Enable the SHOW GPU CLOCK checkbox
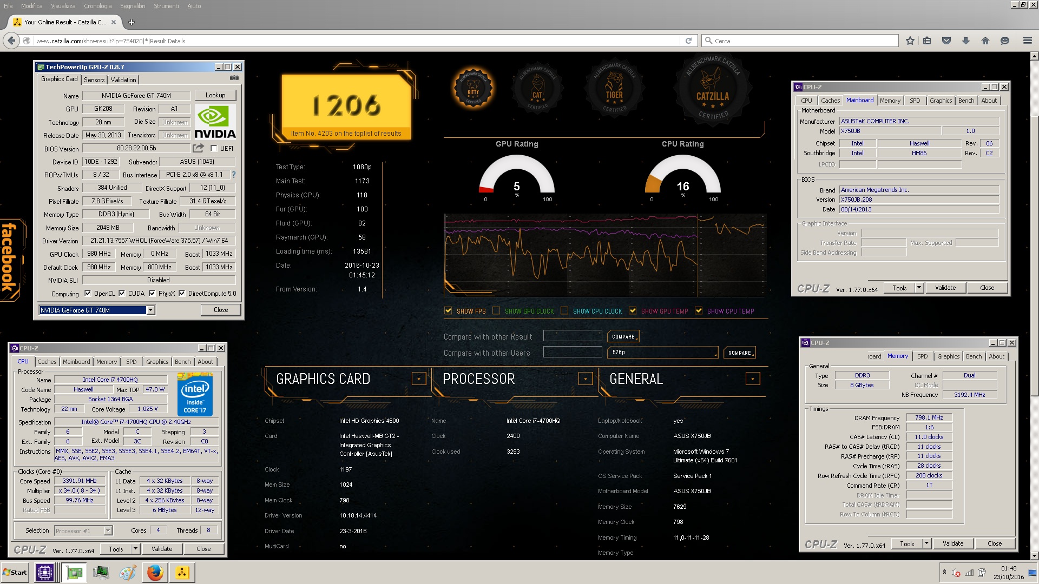The image size is (1039, 584). (x=496, y=311)
